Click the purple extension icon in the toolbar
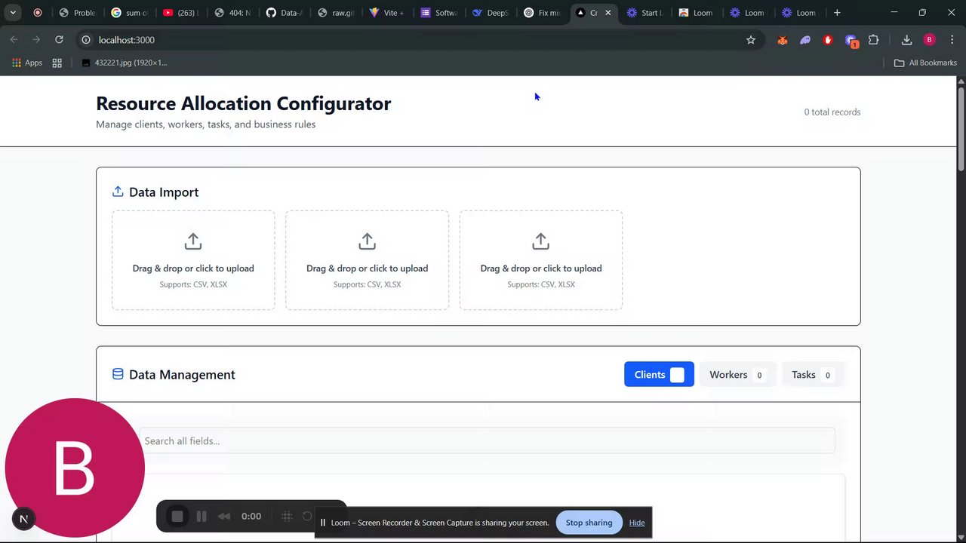The image size is (966, 543). click(x=805, y=40)
